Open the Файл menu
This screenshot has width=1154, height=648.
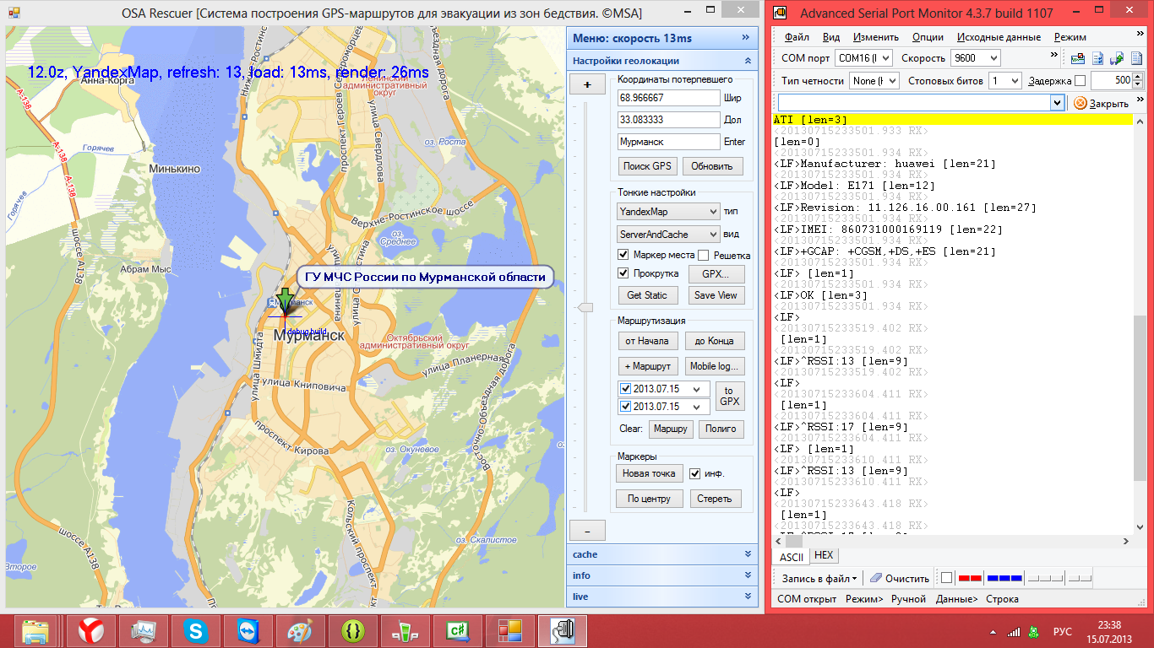(x=797, y=37)
